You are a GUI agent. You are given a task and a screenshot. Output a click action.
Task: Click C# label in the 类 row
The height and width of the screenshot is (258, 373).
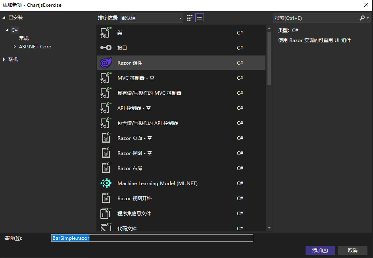pyautogui.click(x=240, y=32)
